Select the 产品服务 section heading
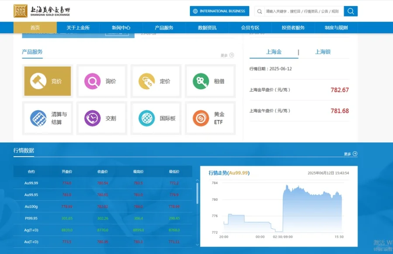 32,52
